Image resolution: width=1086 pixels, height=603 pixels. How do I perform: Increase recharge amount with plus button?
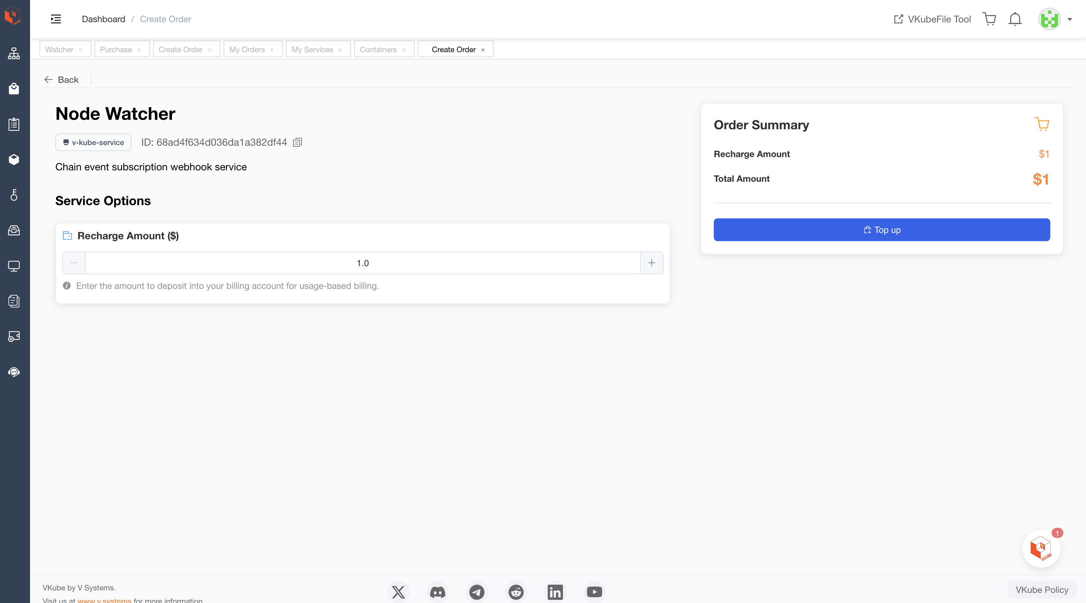(x=651, y=263)
